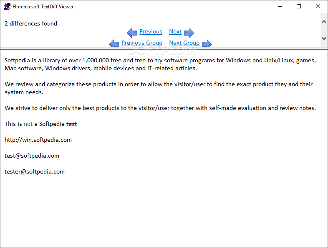328x248 pixels.
Task: Click the right arrow icon beside Next Group
Action: (207, 43)
